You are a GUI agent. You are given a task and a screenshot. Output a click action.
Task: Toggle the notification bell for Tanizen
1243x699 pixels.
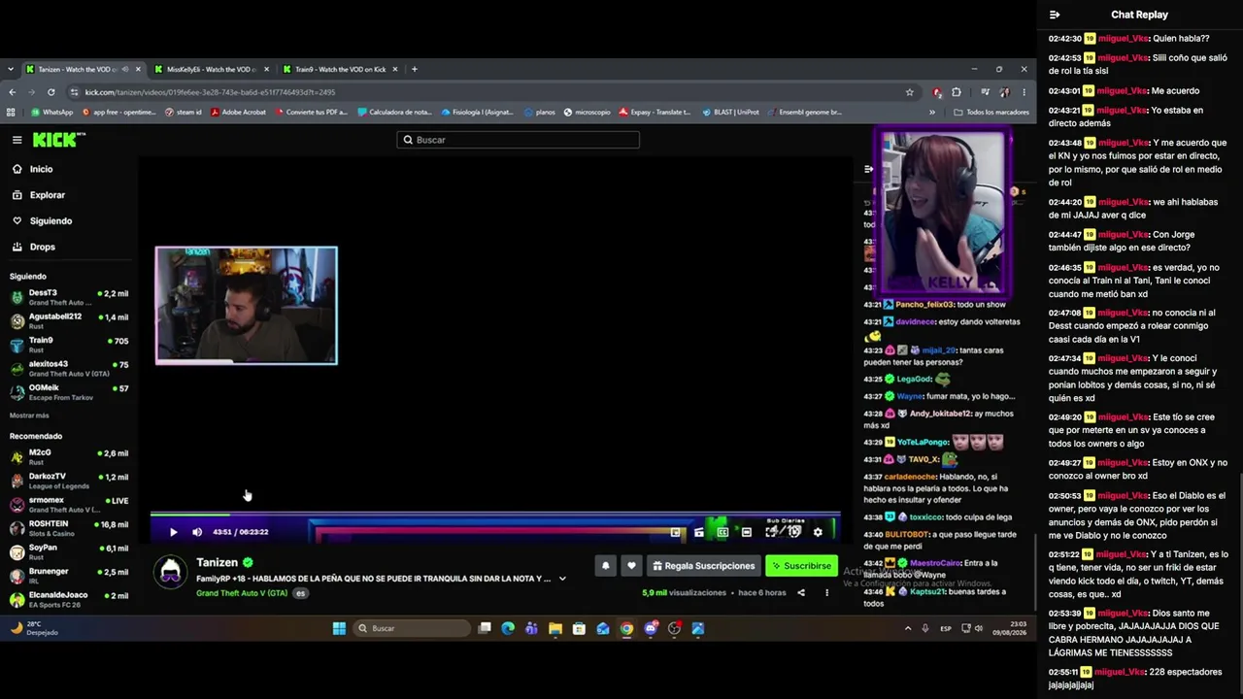click(605, 566)
